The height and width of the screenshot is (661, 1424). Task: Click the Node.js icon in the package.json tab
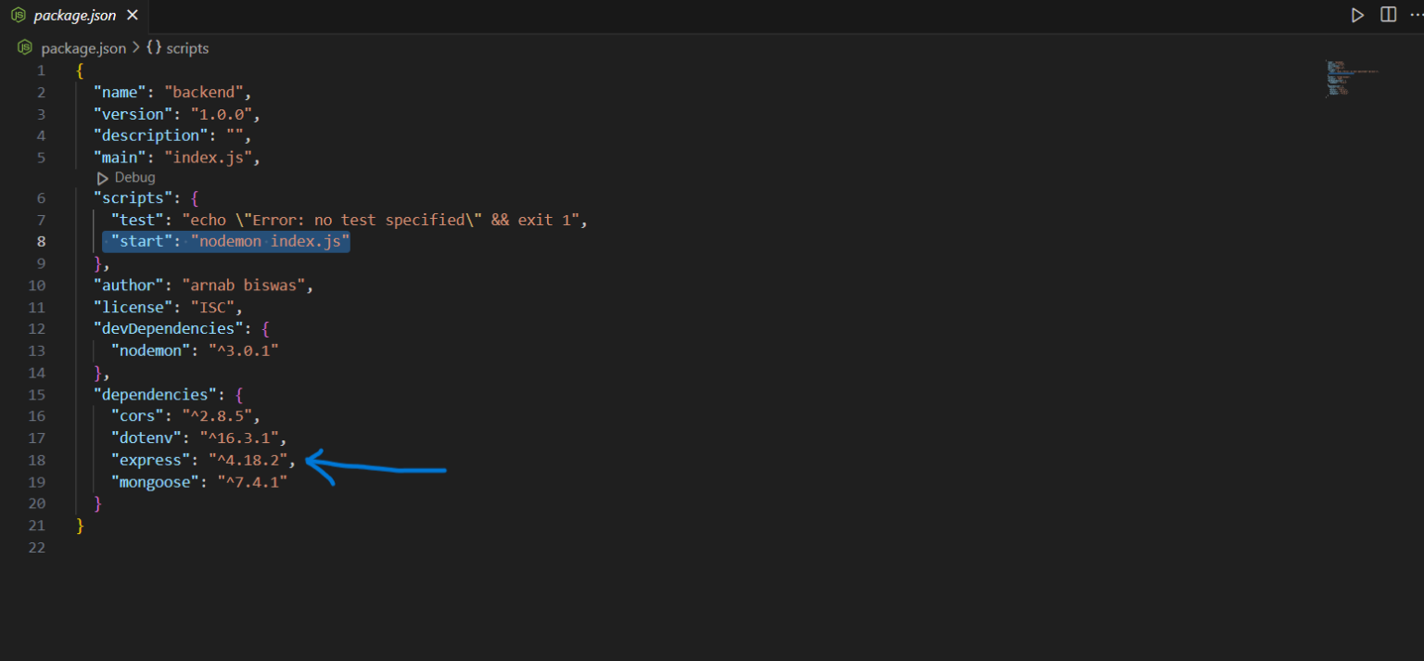pyautogui.click(x=18, y=16)
